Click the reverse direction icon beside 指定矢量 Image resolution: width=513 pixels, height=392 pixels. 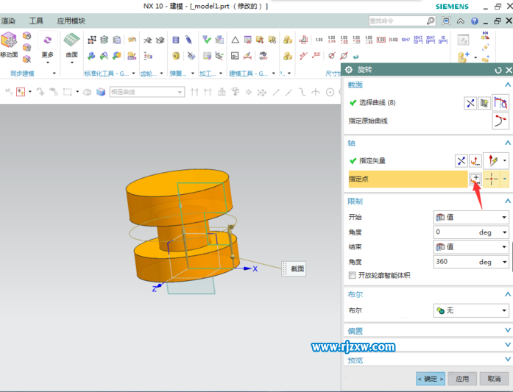(461, 160)
